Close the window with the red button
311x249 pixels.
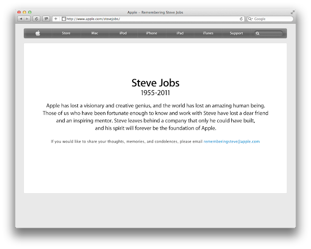pyautogui.click(x=19, y=12)
